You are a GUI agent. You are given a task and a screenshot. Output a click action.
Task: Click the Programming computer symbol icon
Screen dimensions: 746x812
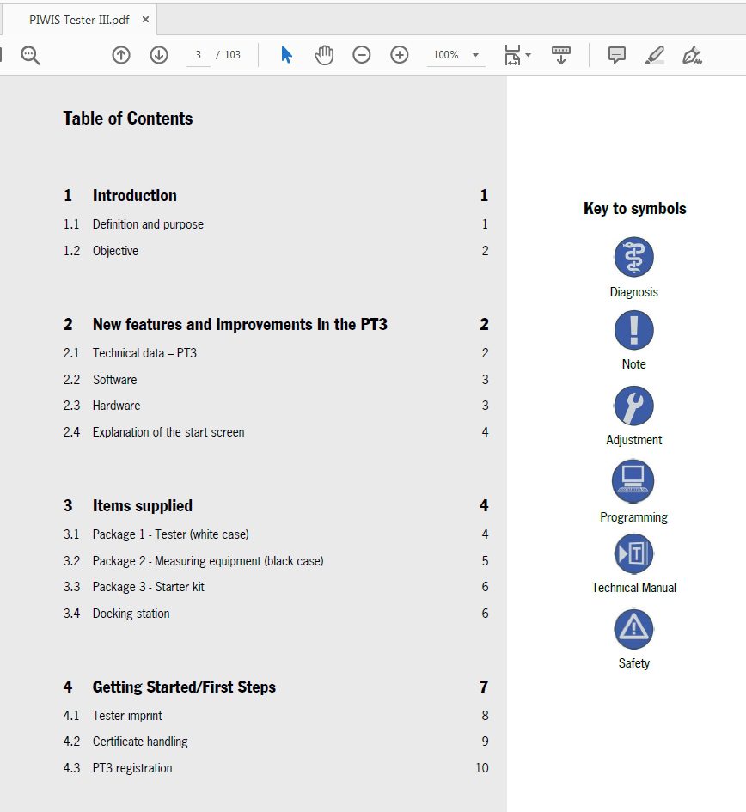(x=633, y=481)
